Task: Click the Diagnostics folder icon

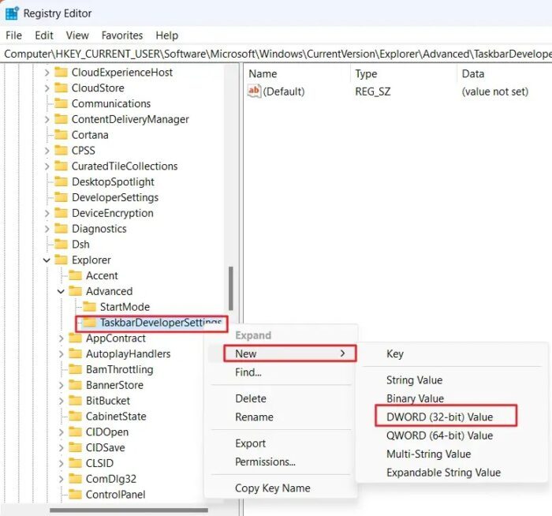Action: coord(61,229)
